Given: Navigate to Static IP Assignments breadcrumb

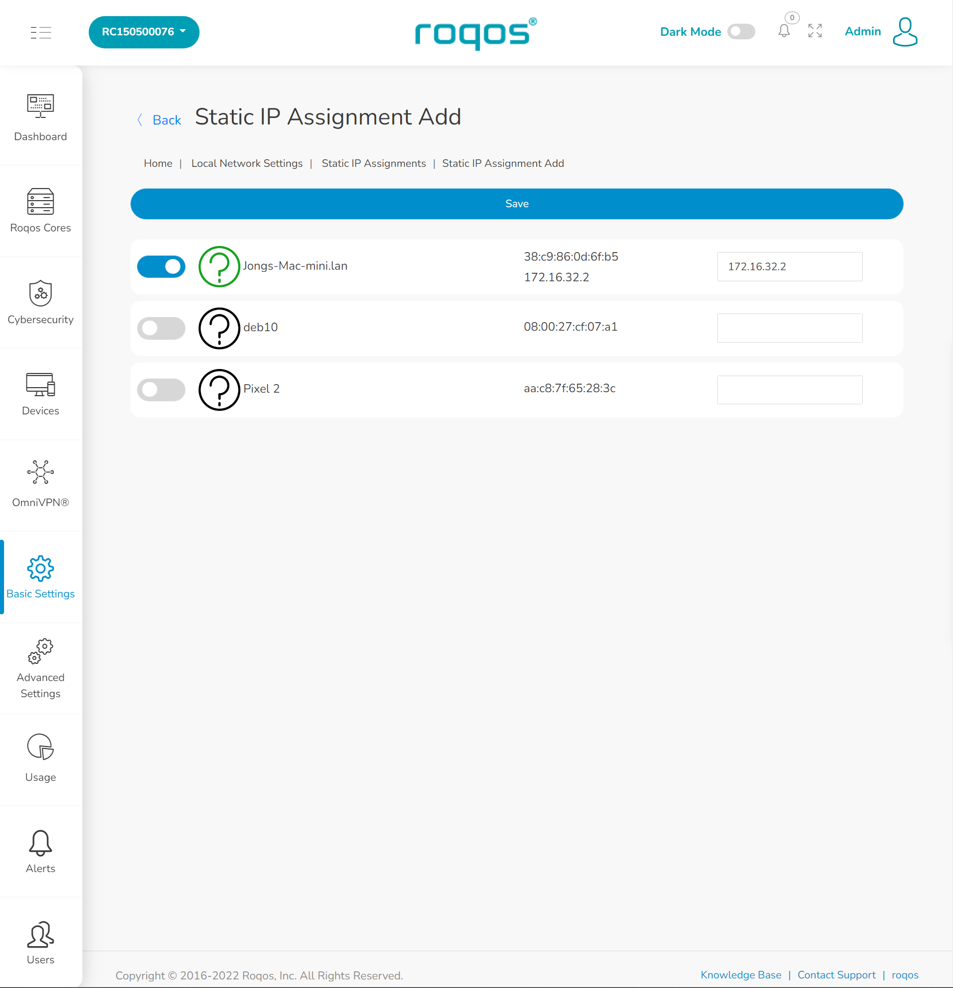Looking at the screenshot, I should point(373,163).
